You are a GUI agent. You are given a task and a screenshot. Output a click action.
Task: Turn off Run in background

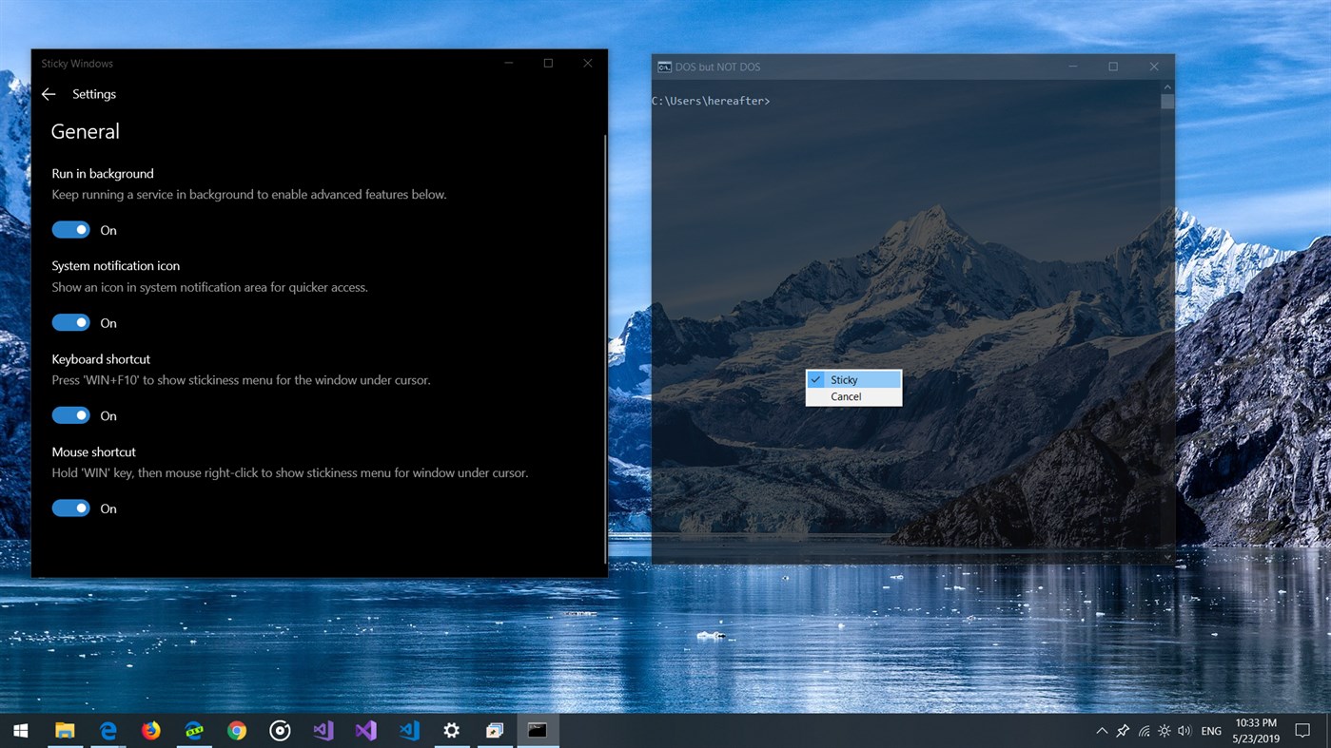pos(70,229)
